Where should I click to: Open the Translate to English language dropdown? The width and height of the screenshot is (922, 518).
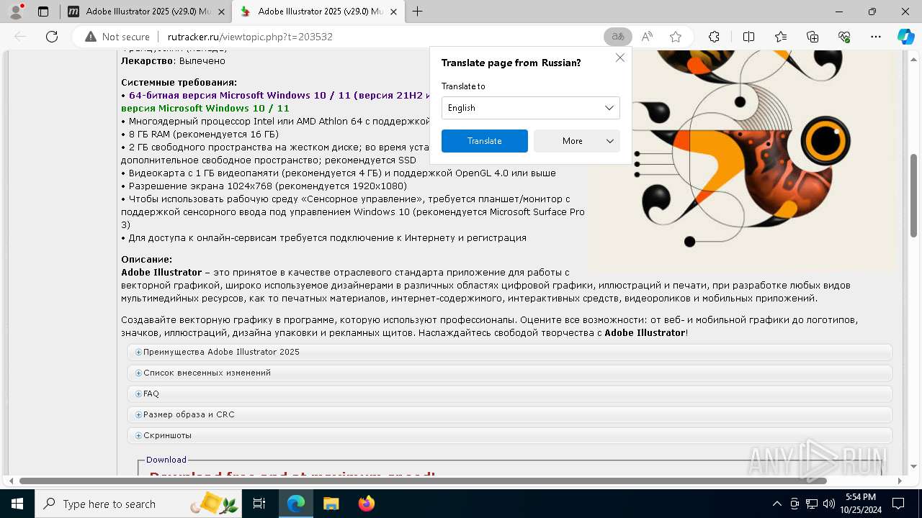530,108
